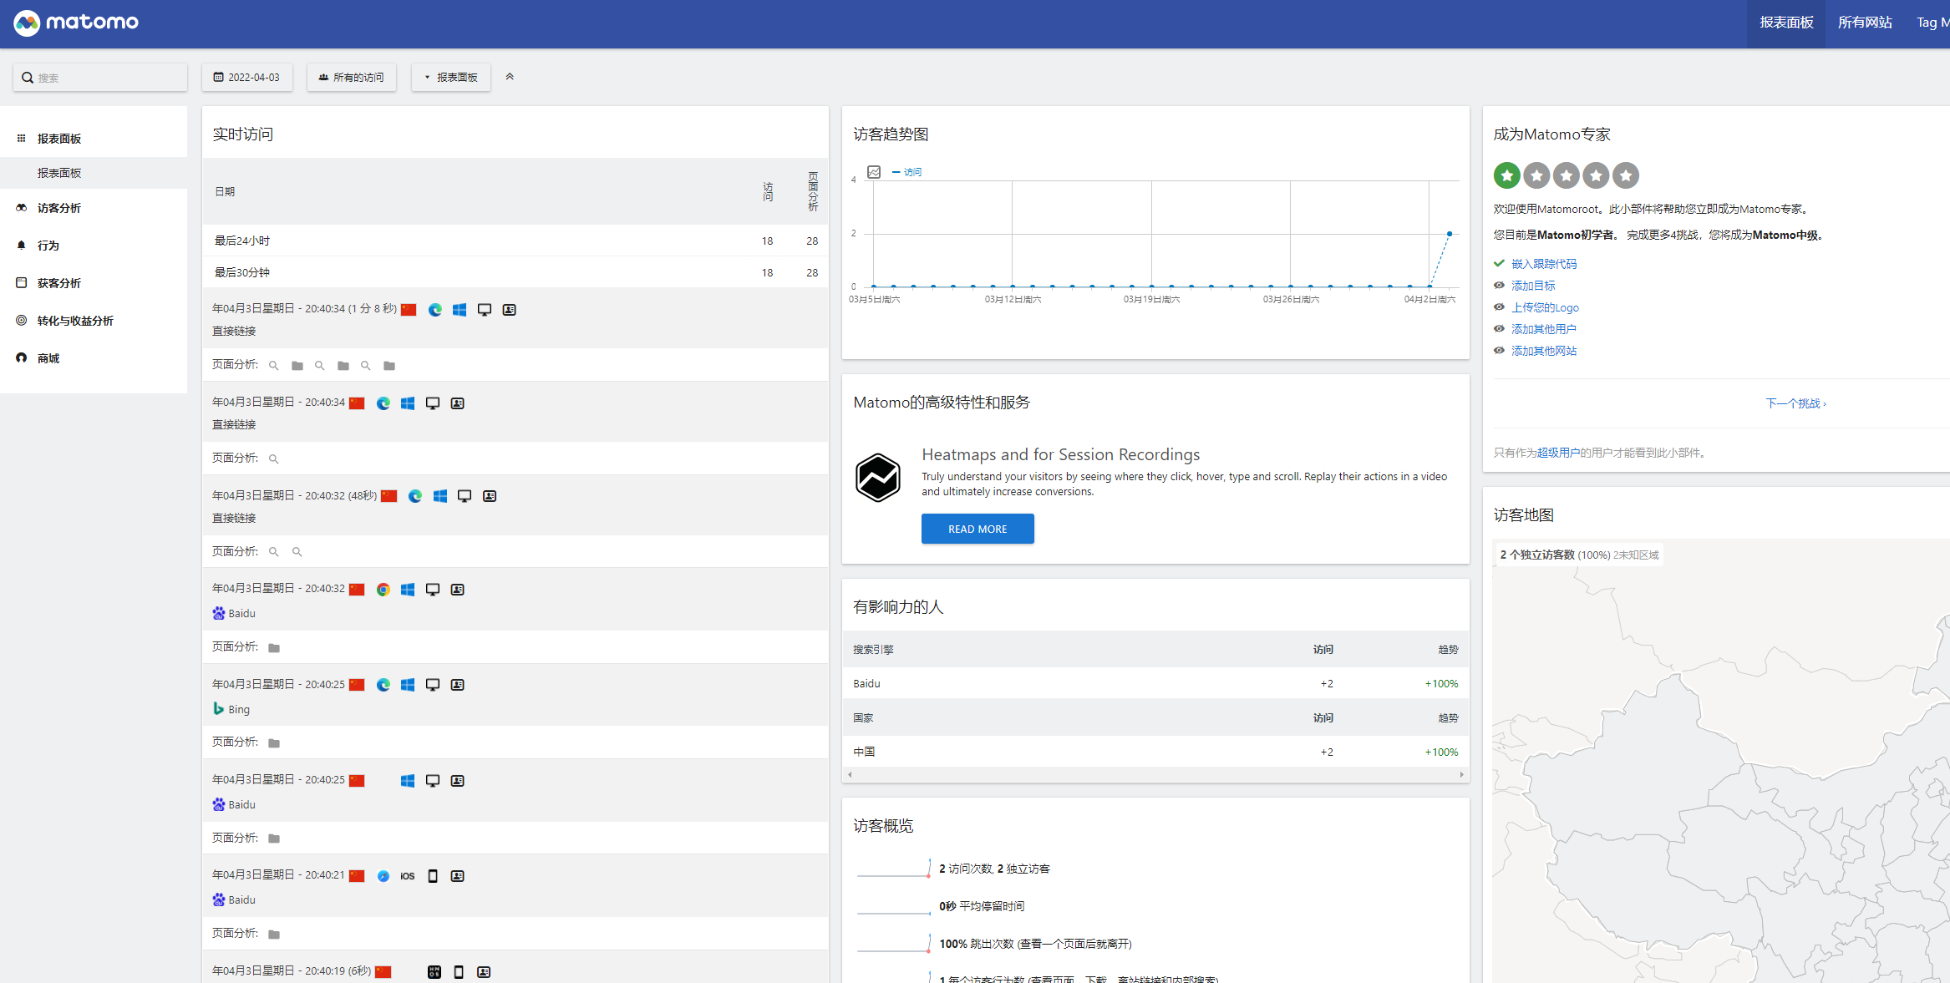Click the 行为 bell sidebar icon
Screen dimensions: 1950x983
tap(22, 246)
